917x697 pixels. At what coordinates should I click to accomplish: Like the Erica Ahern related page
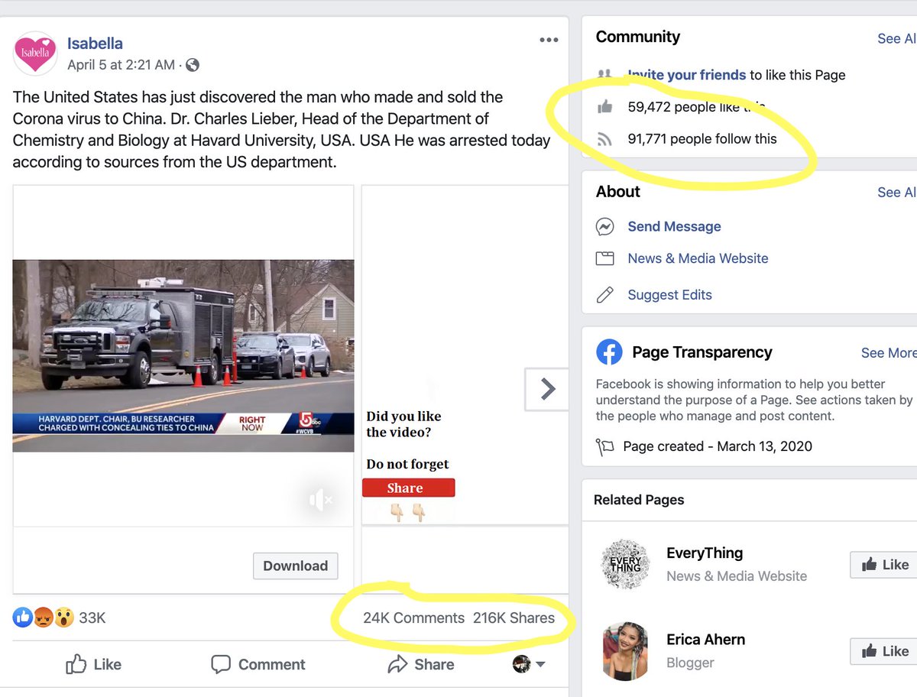point(885,651)
